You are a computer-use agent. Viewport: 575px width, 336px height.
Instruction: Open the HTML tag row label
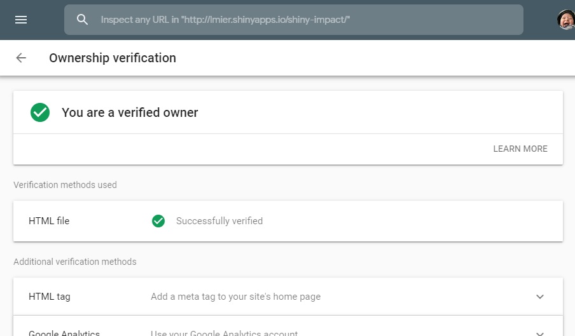coord(50,297)
